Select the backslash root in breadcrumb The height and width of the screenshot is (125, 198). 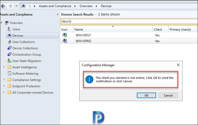tap(30, 6)
